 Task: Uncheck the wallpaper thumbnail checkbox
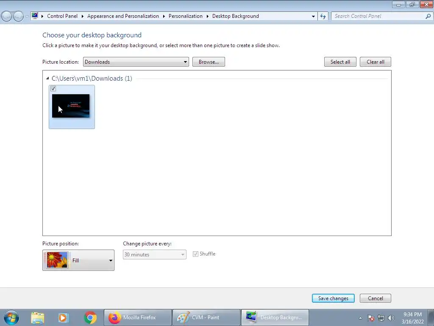click(53, 88)
